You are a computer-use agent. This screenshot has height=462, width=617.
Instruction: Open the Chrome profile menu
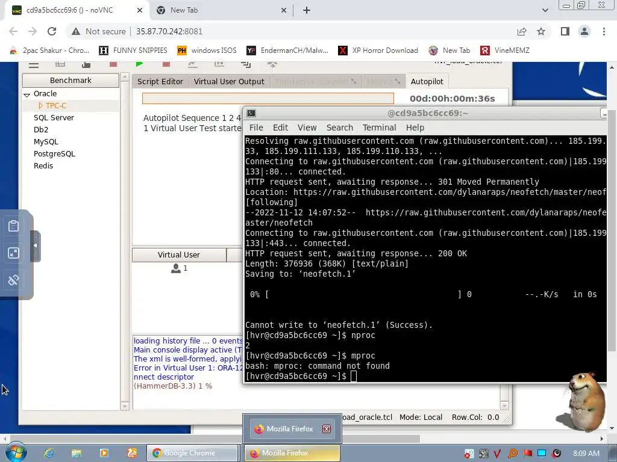[x=584, y=31]
